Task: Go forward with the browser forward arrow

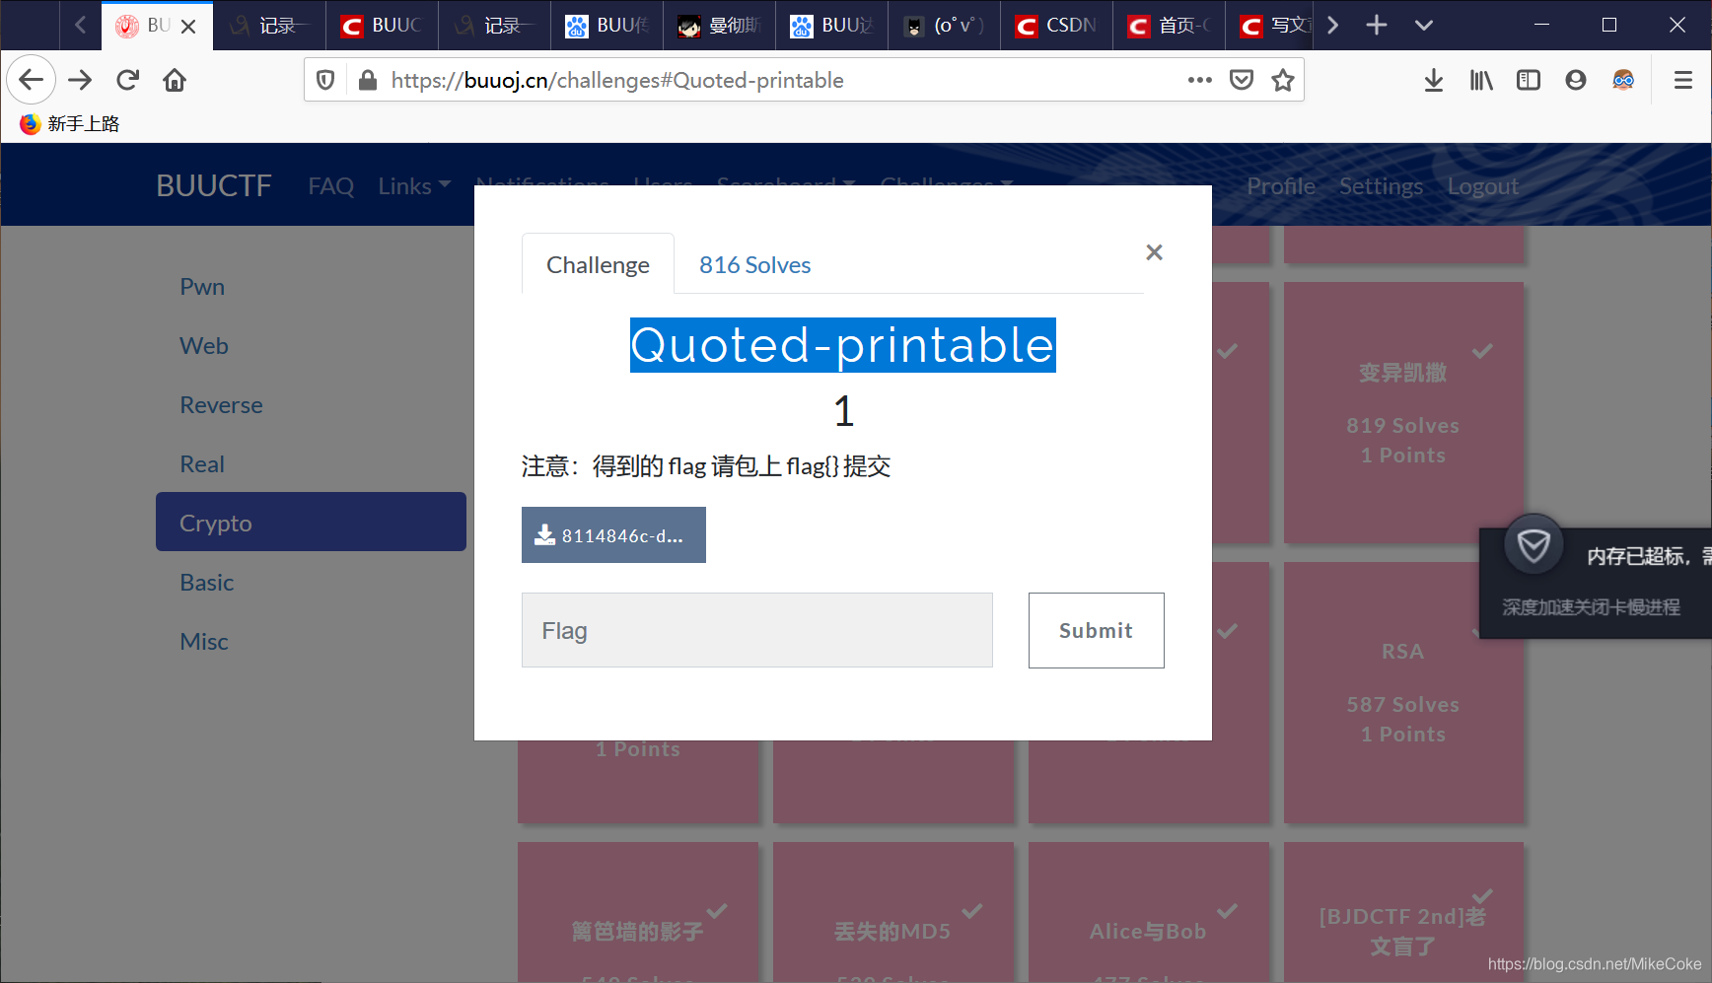Action: tap(80, 80)
